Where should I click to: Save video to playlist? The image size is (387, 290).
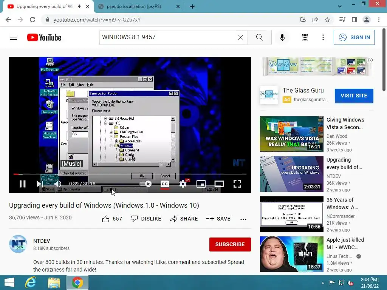tap(218, 219)
